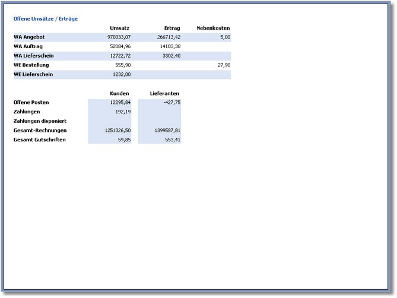This screenshot has height=298, width=397.
Task: Select the Lieferanten column header
Action: click(164, 93)
